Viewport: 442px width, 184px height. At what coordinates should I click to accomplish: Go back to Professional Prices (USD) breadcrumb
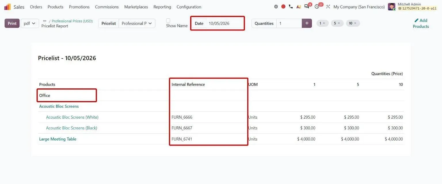[x=72, y=21]
